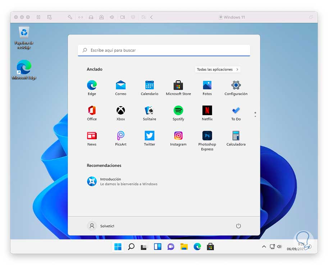328x270 pixels.
Task: Open Solvetic1 user account menu
Action: [x=101, y=226]
